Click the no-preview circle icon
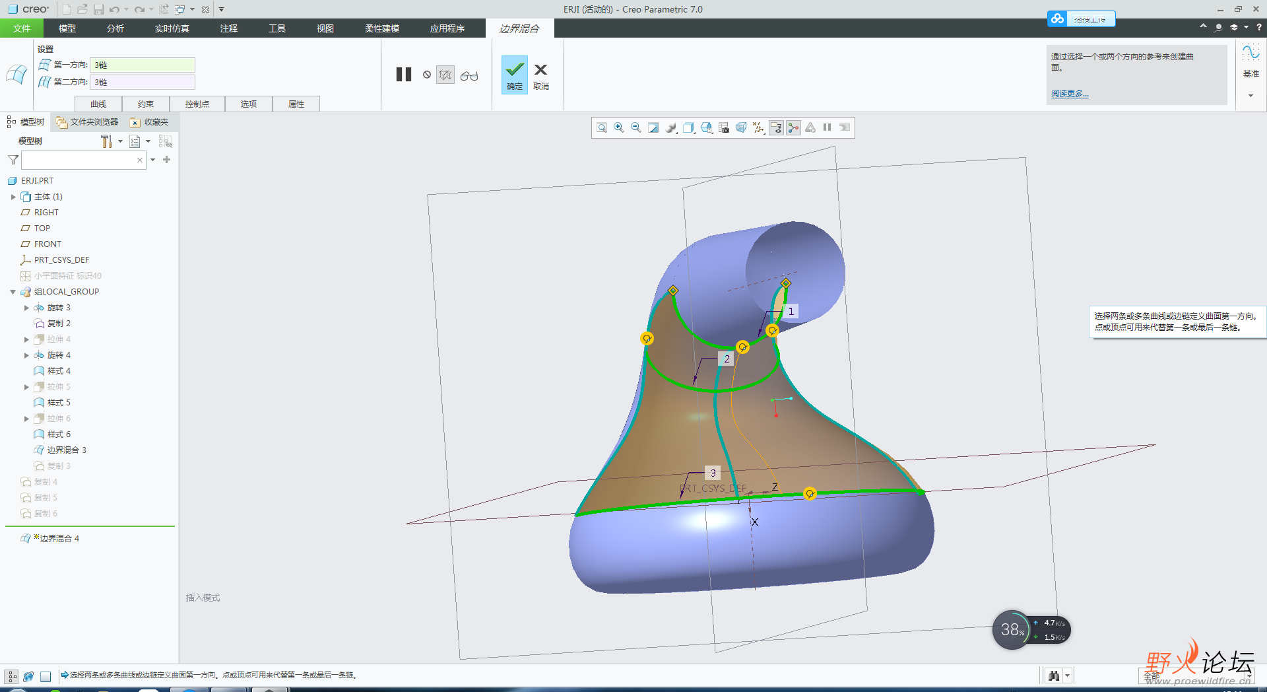1267x692 pixels. [x=427, y=75]
